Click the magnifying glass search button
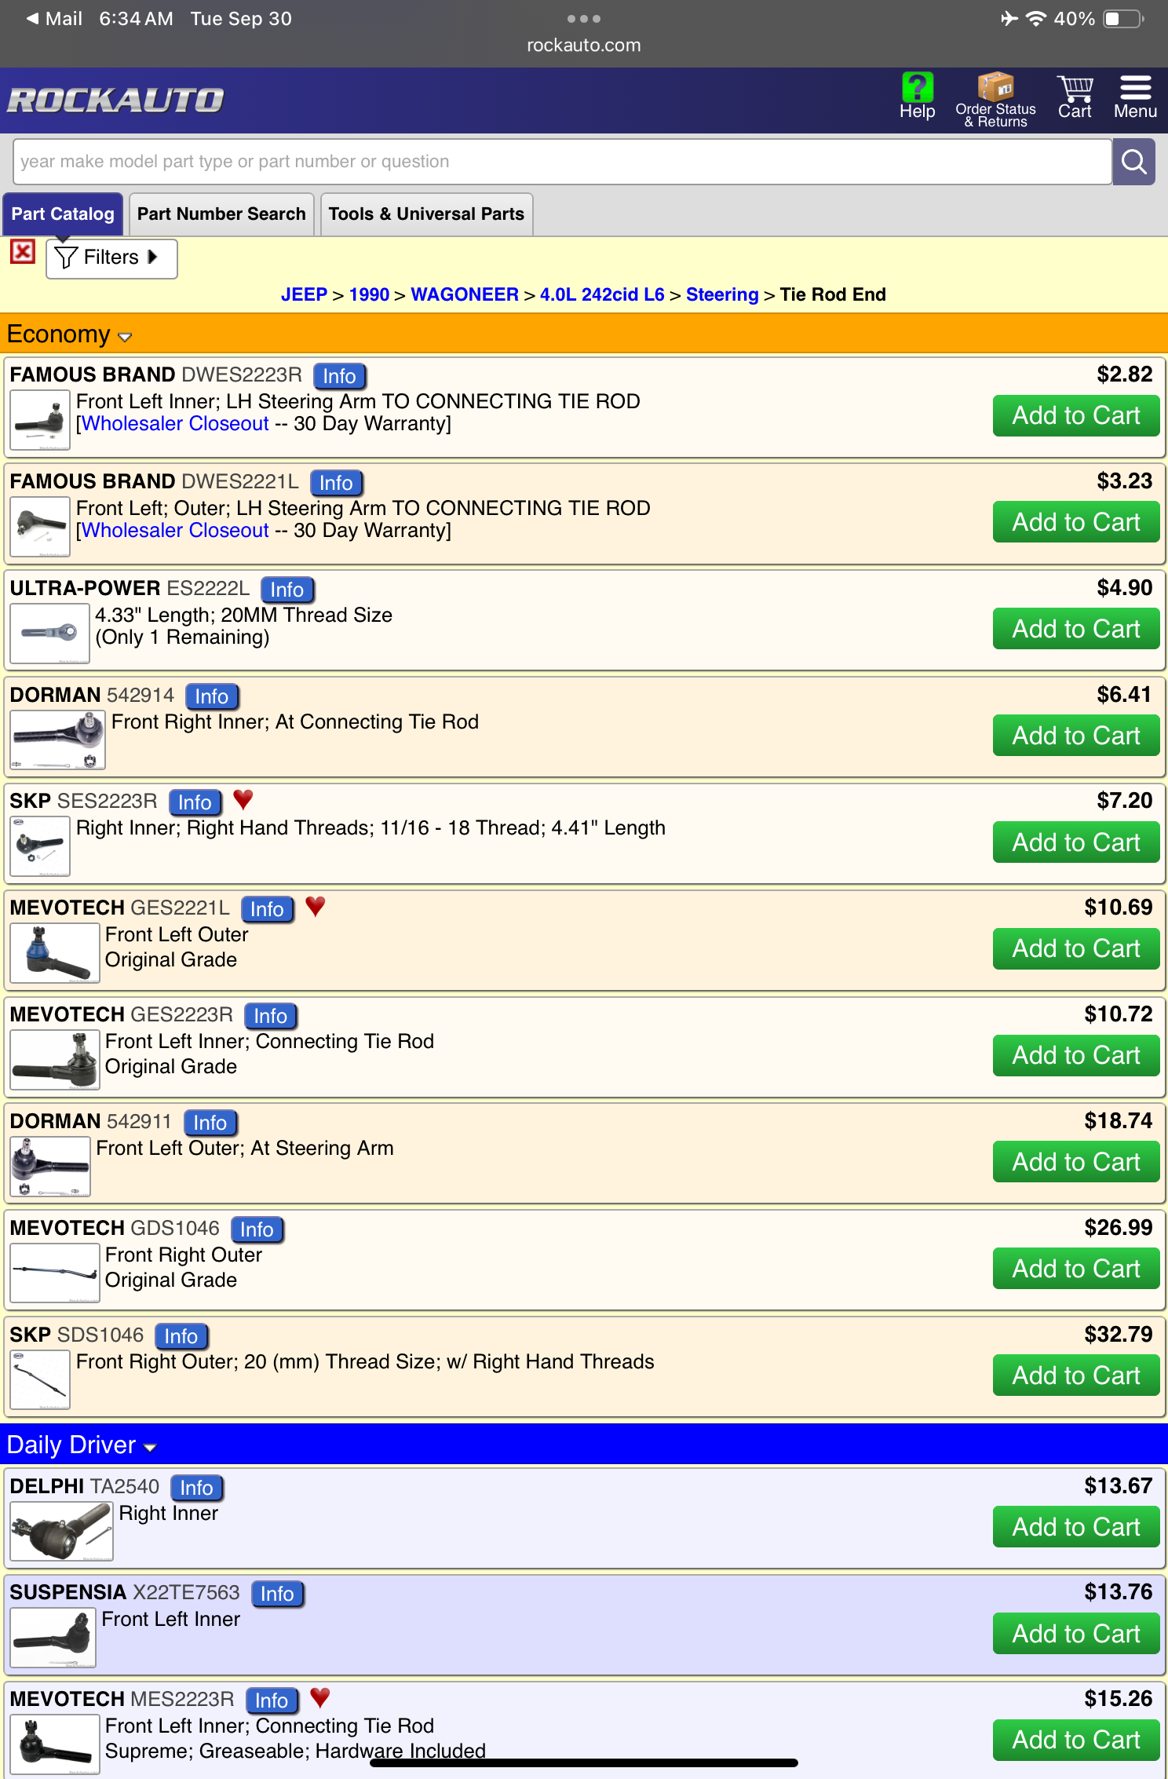 tap(1133, 162)
